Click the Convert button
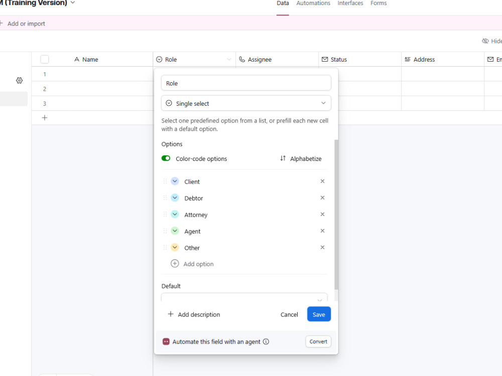 tap(318, 341)
